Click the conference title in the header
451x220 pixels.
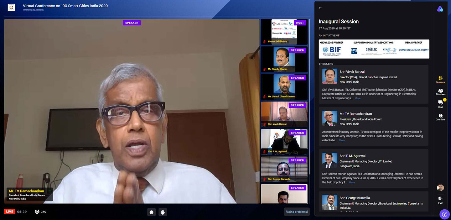point(65,6)
